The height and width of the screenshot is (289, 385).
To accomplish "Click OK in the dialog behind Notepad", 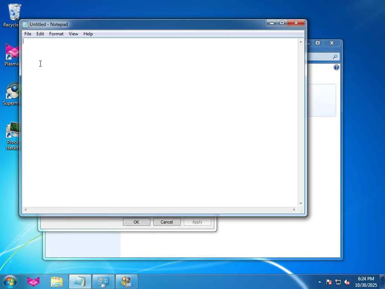I will coord(136,222).
